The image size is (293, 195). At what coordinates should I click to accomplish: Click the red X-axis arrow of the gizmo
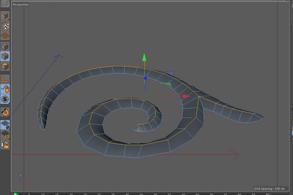tap(187, 96)
